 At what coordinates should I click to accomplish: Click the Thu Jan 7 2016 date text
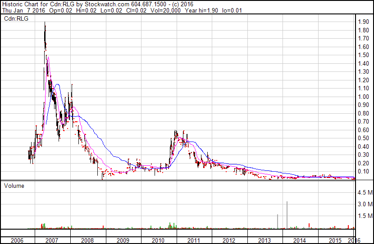(x=23, y=10)
